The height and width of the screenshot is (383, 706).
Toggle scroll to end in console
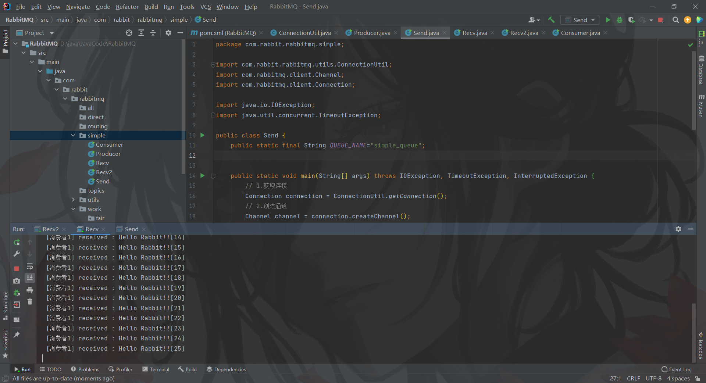pyautogui.click(x=30, y=278)
